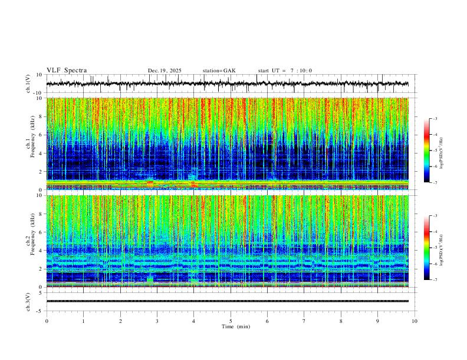The image size is (467, 360).
Task: Click the '5' tick on the time axis
Action: point(231,321)
